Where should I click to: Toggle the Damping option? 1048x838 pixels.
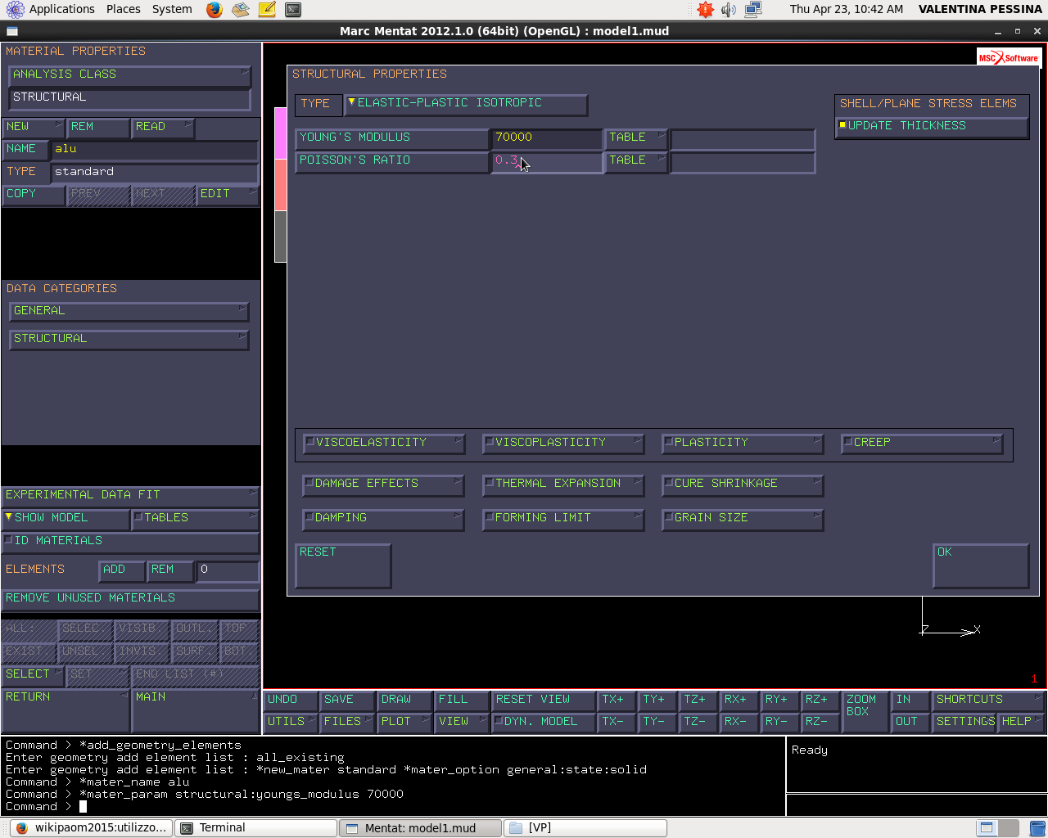pos(383,519)
